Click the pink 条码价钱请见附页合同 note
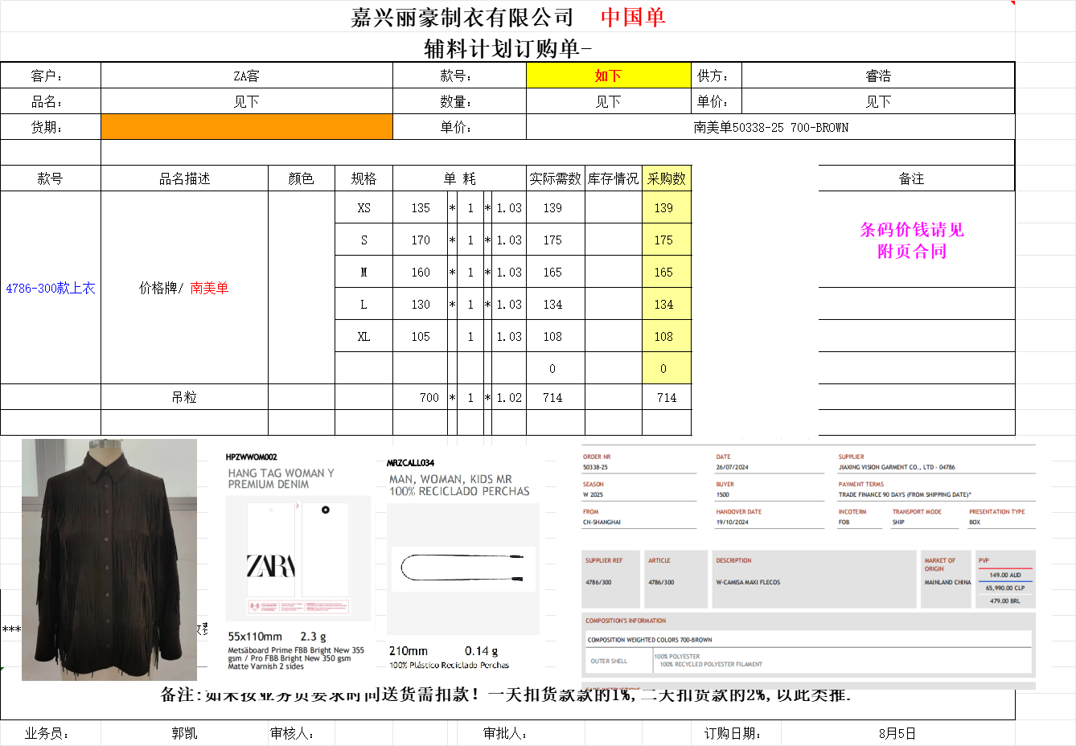 (x=911, y=240)
